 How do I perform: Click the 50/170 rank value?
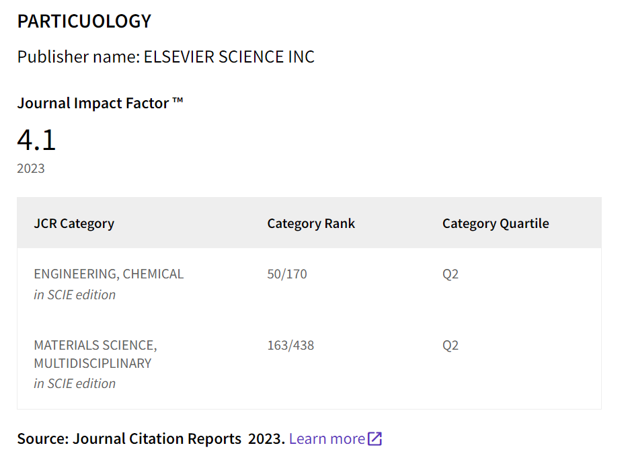click(x=287, y=274)
